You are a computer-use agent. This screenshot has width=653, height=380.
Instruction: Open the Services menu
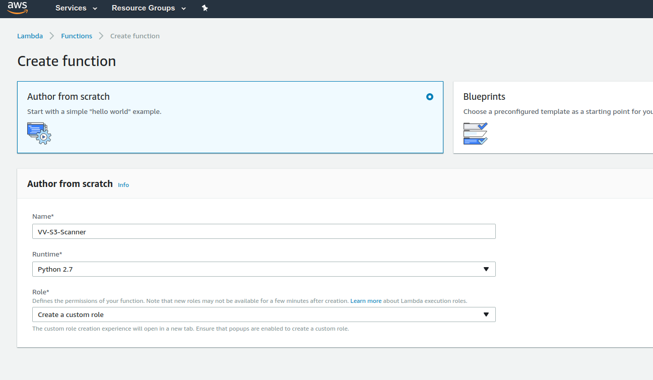[x=71, y=8]
